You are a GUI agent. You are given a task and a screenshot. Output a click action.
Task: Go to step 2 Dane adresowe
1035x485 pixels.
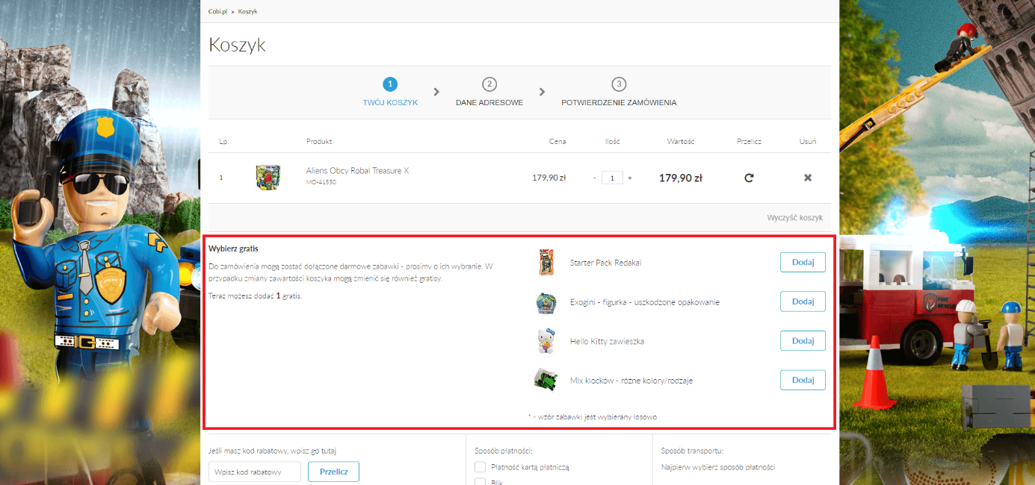(489, 93)
